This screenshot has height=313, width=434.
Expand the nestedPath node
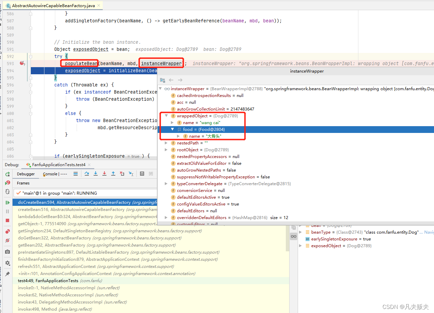(166, 143)
